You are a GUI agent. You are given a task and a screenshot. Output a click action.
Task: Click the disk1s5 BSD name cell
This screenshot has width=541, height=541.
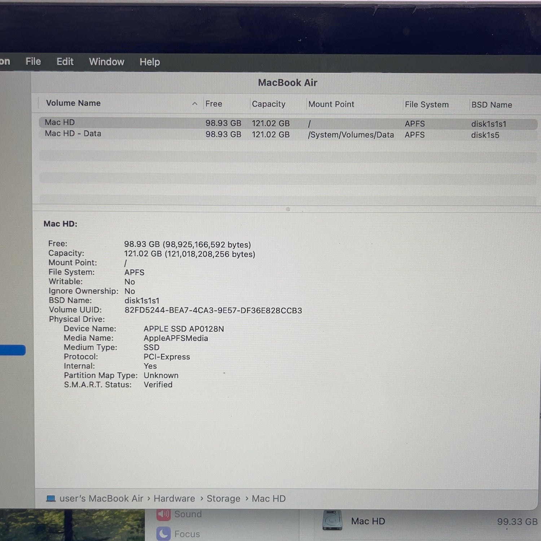485,135
